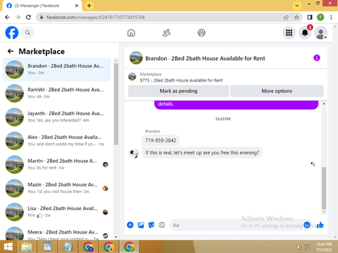The height and width of the screenshot is (253, 338).
Task: Open RamVel conversation in list
Action: point(57,93)
